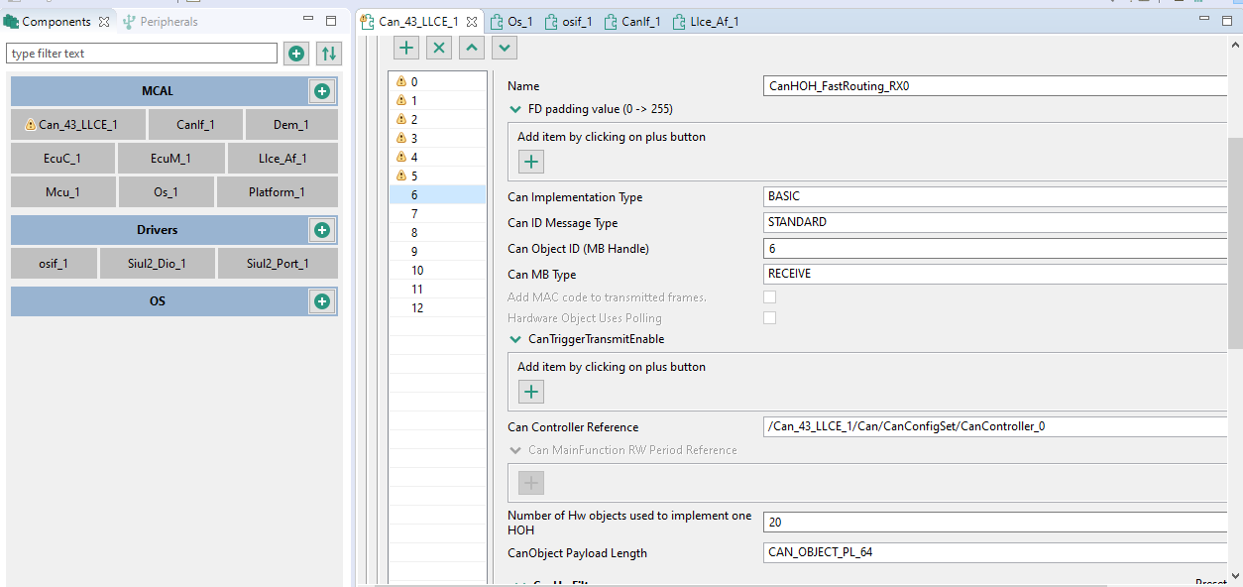The width and height of the screenshot is (1243, 587).
Task: Collapse CanTriggerTransmitEnable section
Action: pos(514,339)
